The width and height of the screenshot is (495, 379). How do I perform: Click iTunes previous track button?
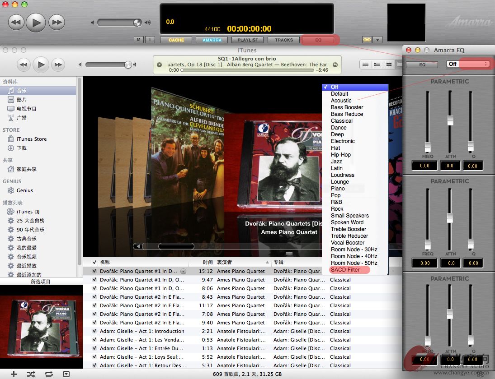pyautogui.click(x=24, y=65)
